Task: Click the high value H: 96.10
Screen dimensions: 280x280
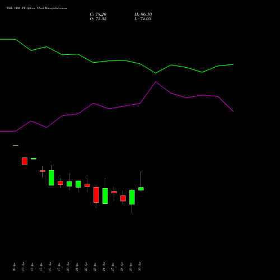Action: point(143,15)
